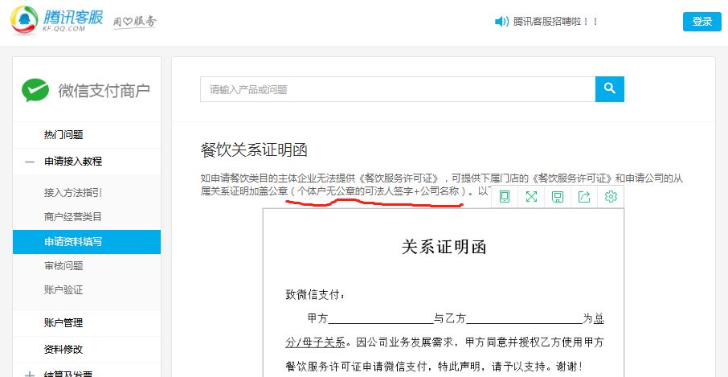Focus the 请输入产品或问题 search field
This screenshot has height=377, width=728.
click(x=398, y=89)
